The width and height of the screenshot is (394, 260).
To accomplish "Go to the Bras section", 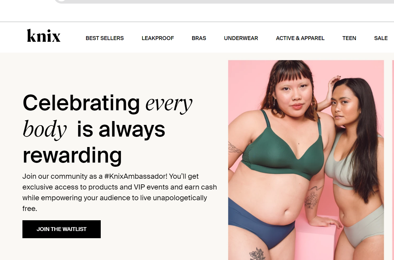I will coord(199,38).
